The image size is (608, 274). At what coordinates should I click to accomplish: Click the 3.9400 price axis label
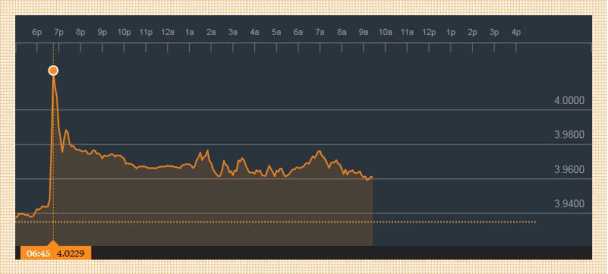[569, 204]
